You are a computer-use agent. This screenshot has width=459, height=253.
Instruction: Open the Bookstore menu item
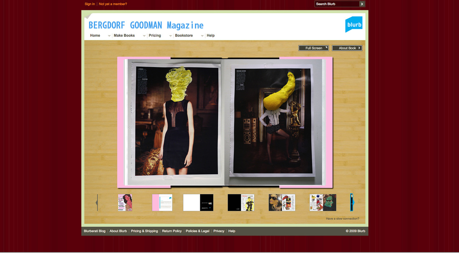pyautogui.click(x=184, y=35)
